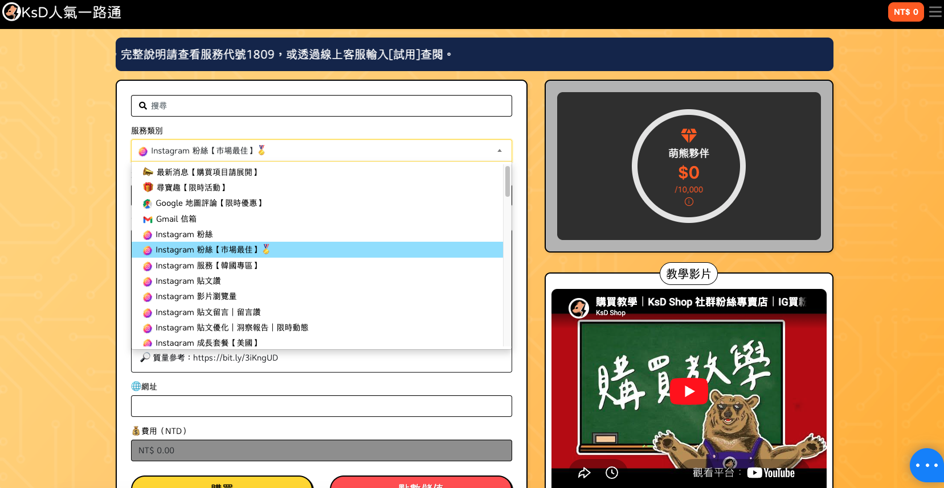Click the globe icon beside 網址
Viewport: 944px width, 488px height.
click(x=136, y=386)
